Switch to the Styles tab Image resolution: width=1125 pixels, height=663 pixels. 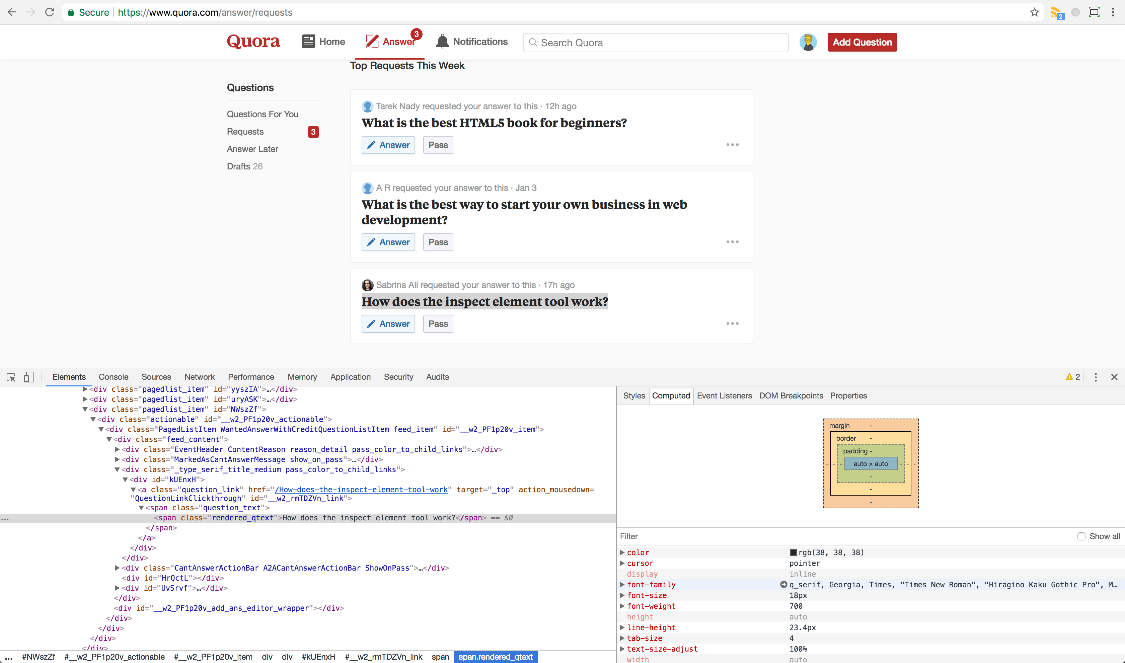coord(634,396)
